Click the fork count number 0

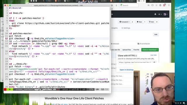click(x=157, y=22)
